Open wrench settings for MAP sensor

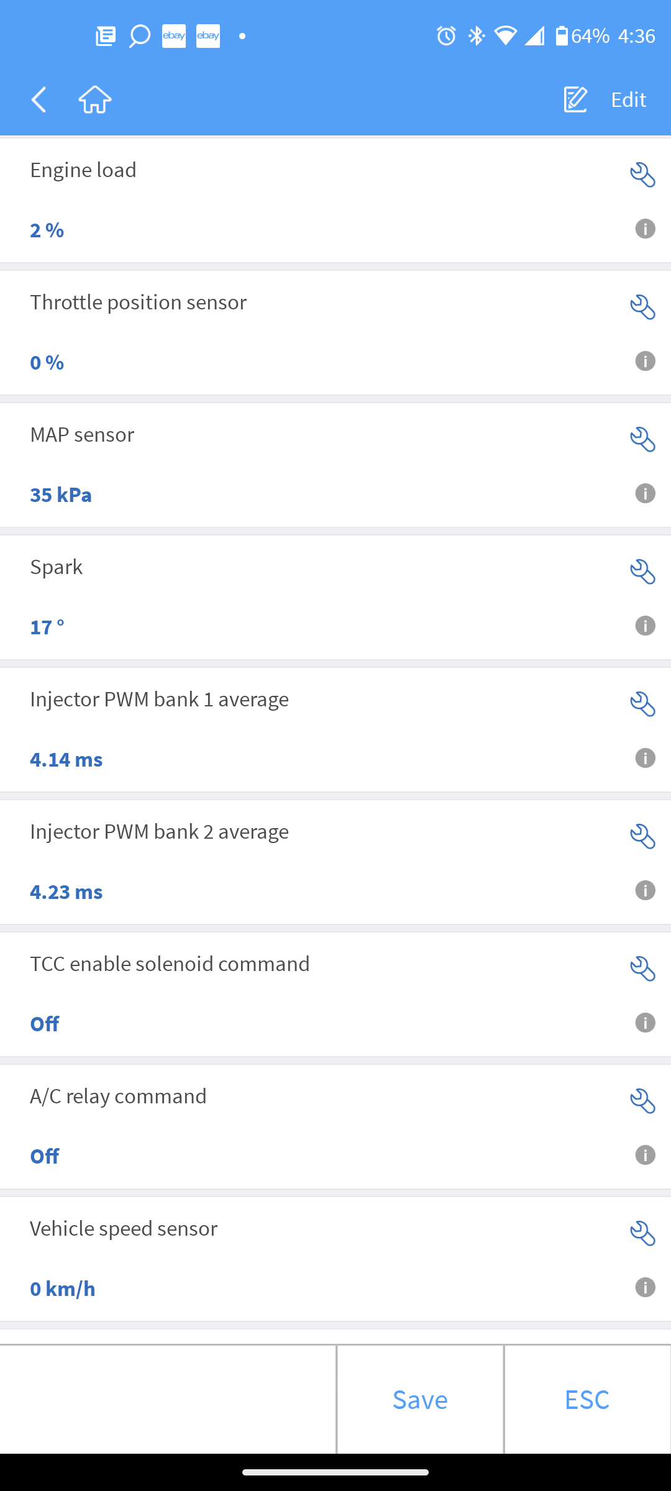point(642,439)
